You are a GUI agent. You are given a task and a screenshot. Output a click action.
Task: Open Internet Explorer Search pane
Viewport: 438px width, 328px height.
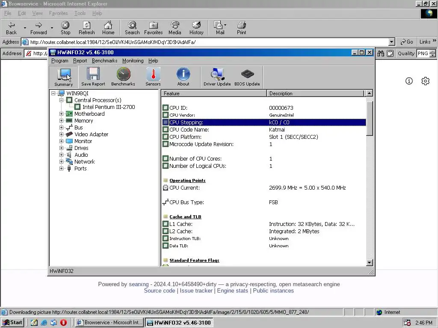(x=132, y=28)
